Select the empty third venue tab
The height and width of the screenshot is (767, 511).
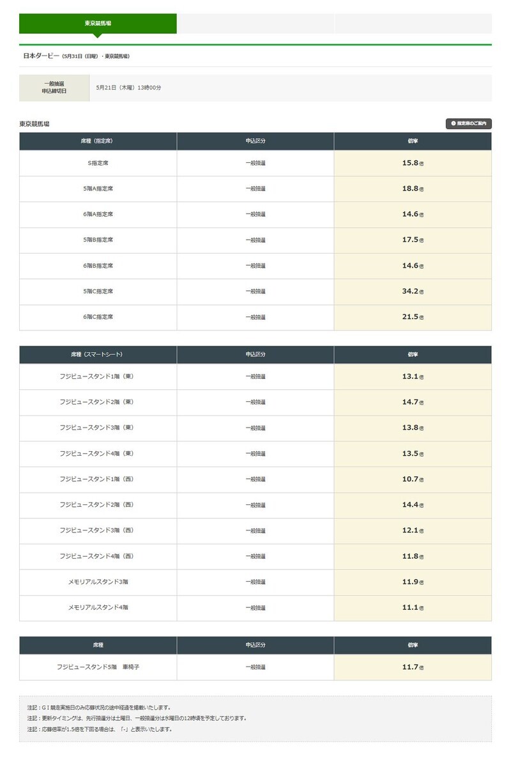coord(413,23)
